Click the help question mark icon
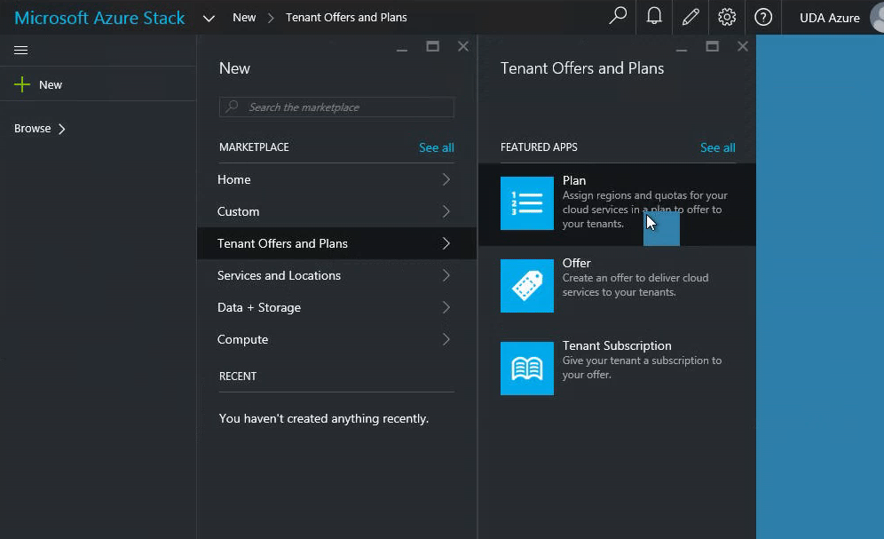Screen dimensions: 884x539 click(x=763, y=17)
